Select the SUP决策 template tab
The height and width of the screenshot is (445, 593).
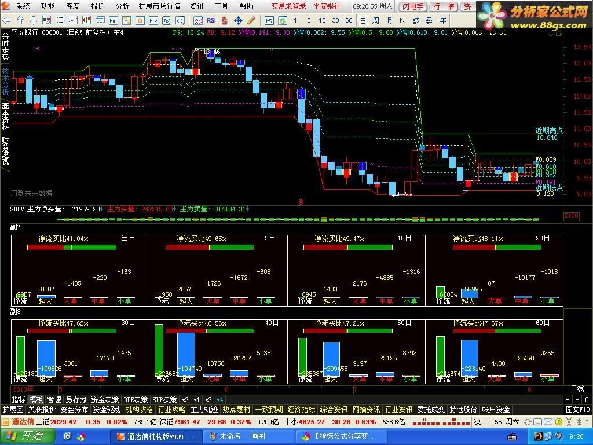pos(164,400)
